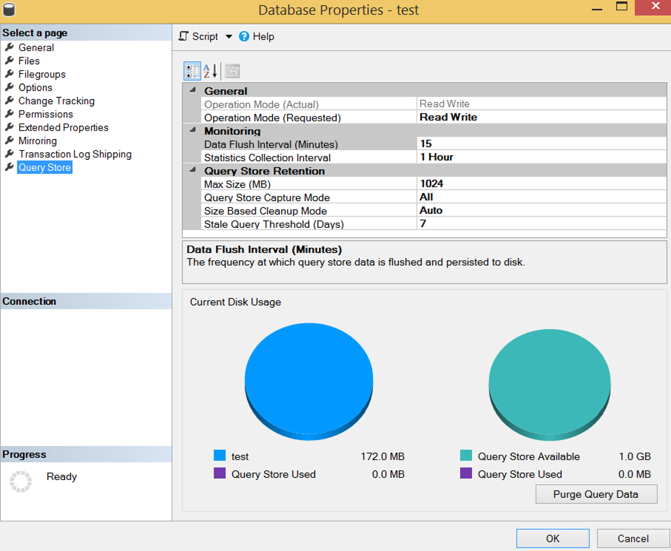Click the blue test legend swatch
Viewport: 671px width, 551px height.
[220, 455]
